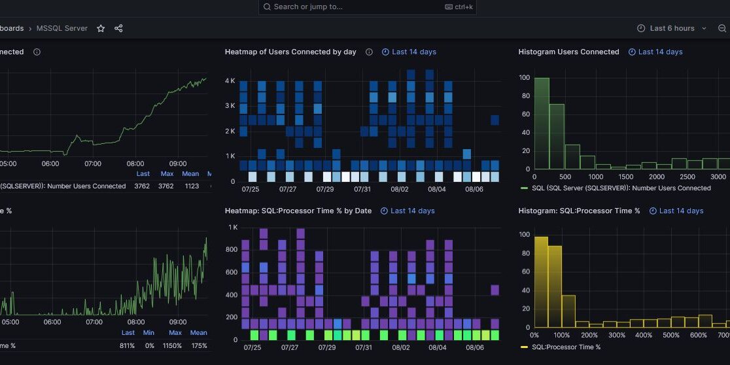Image resolution: width=730 pixels, height=365 pixels.
Task: Toggle SQL:Processor Time % histogram legend series
Action: click(x=566, y=347)
